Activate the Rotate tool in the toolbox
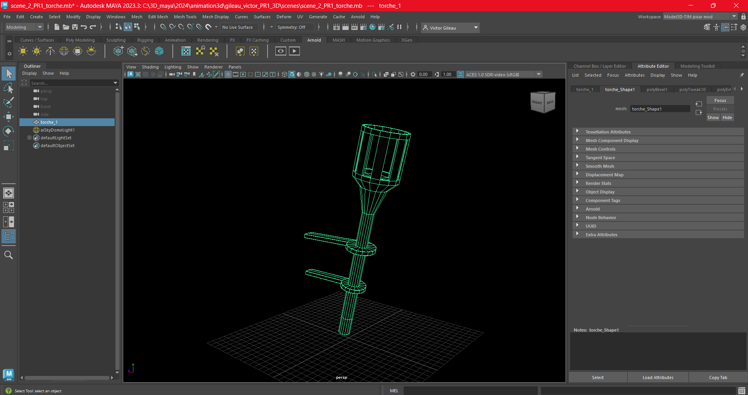 [9, 131]
